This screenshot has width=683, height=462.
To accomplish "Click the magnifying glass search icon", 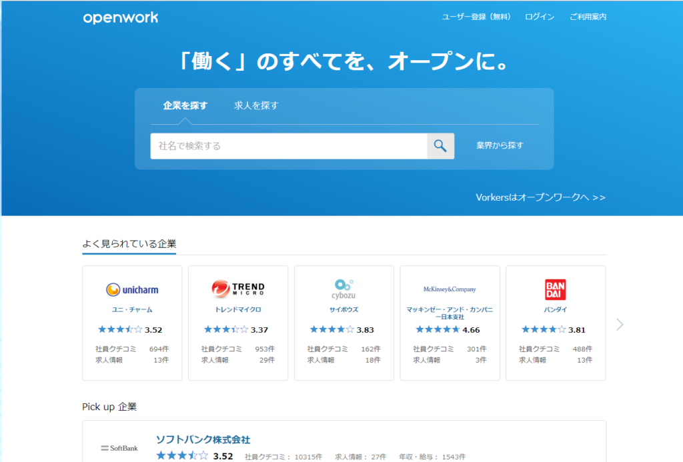I will pyautogui.click(x=440, y=145).
